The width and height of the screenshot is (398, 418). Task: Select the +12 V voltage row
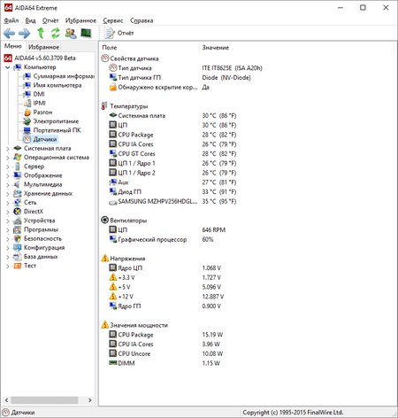click(x=166, y=297)
